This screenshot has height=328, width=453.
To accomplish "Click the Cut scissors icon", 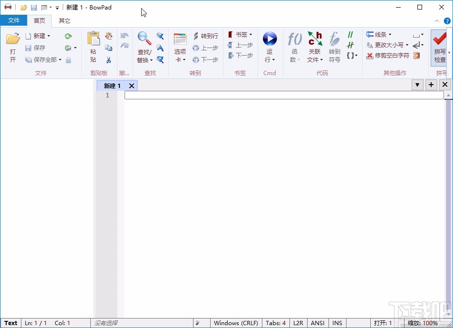I will click(109, 60).
